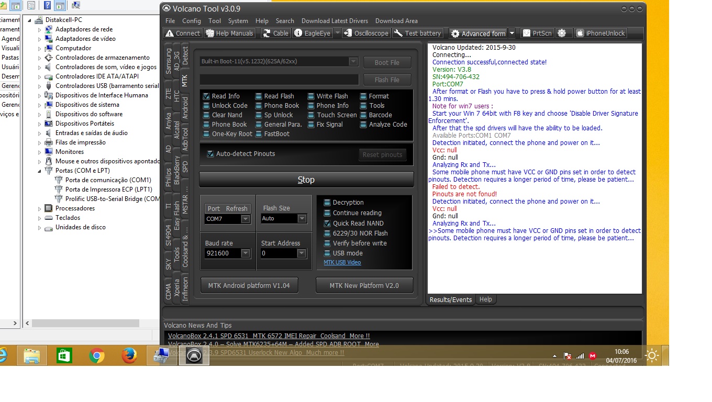Click the Boot File button
712x402 pixels.
click(387, 62)
